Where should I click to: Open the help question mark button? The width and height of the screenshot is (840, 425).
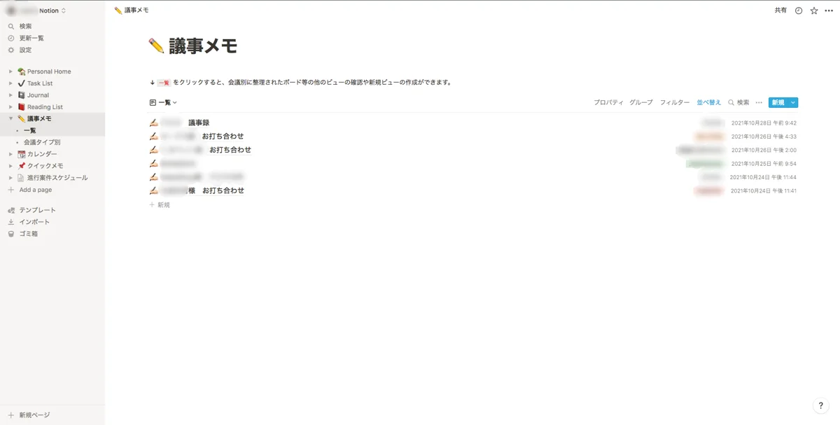pos(821,405)
